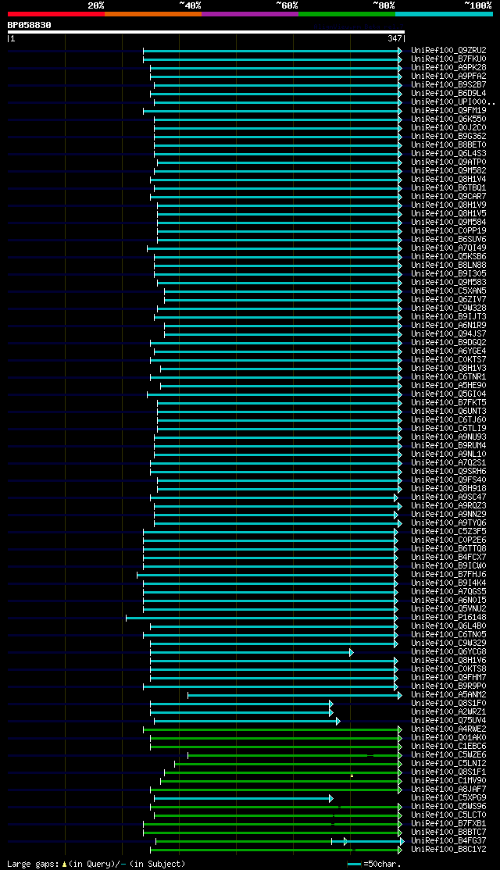Click the white query sequence bar
The width and height of the screenshot is (500, 870).
coord(206,32)
